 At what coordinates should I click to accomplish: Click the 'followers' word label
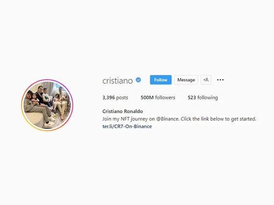click(165, 98)
